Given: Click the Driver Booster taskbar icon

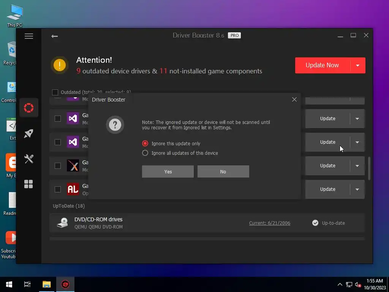Looking at the screenshot, I should coord(65,284).
